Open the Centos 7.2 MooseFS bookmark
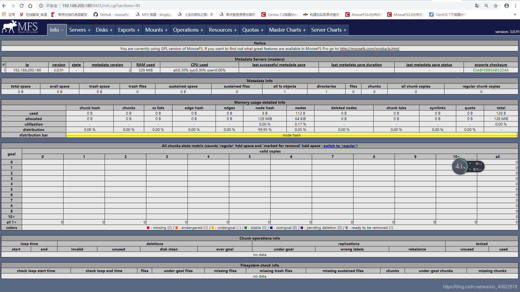The width and height of the screenshot is (520, 292). [280, 14]
